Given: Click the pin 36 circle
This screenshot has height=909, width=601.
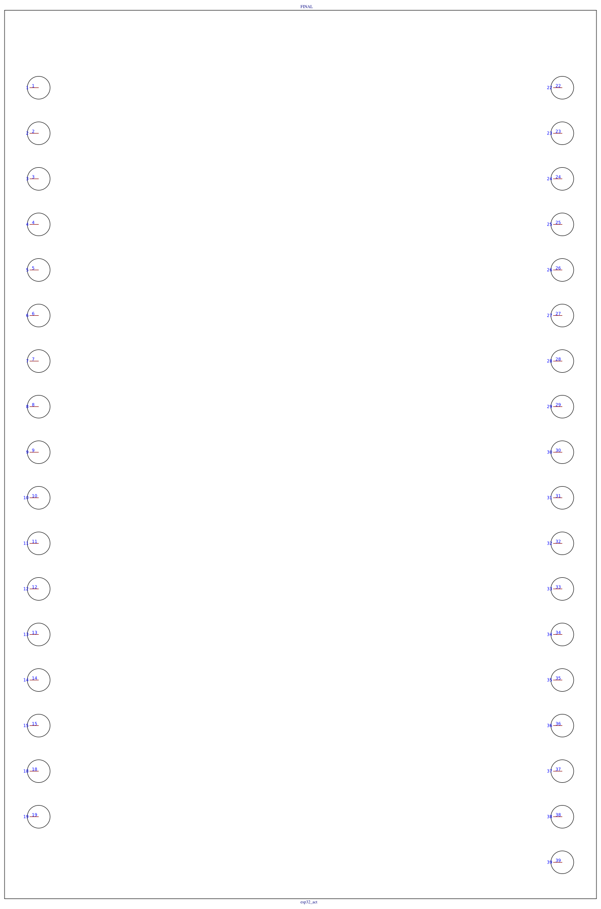Looking at the screenshot, I should 562,725.
